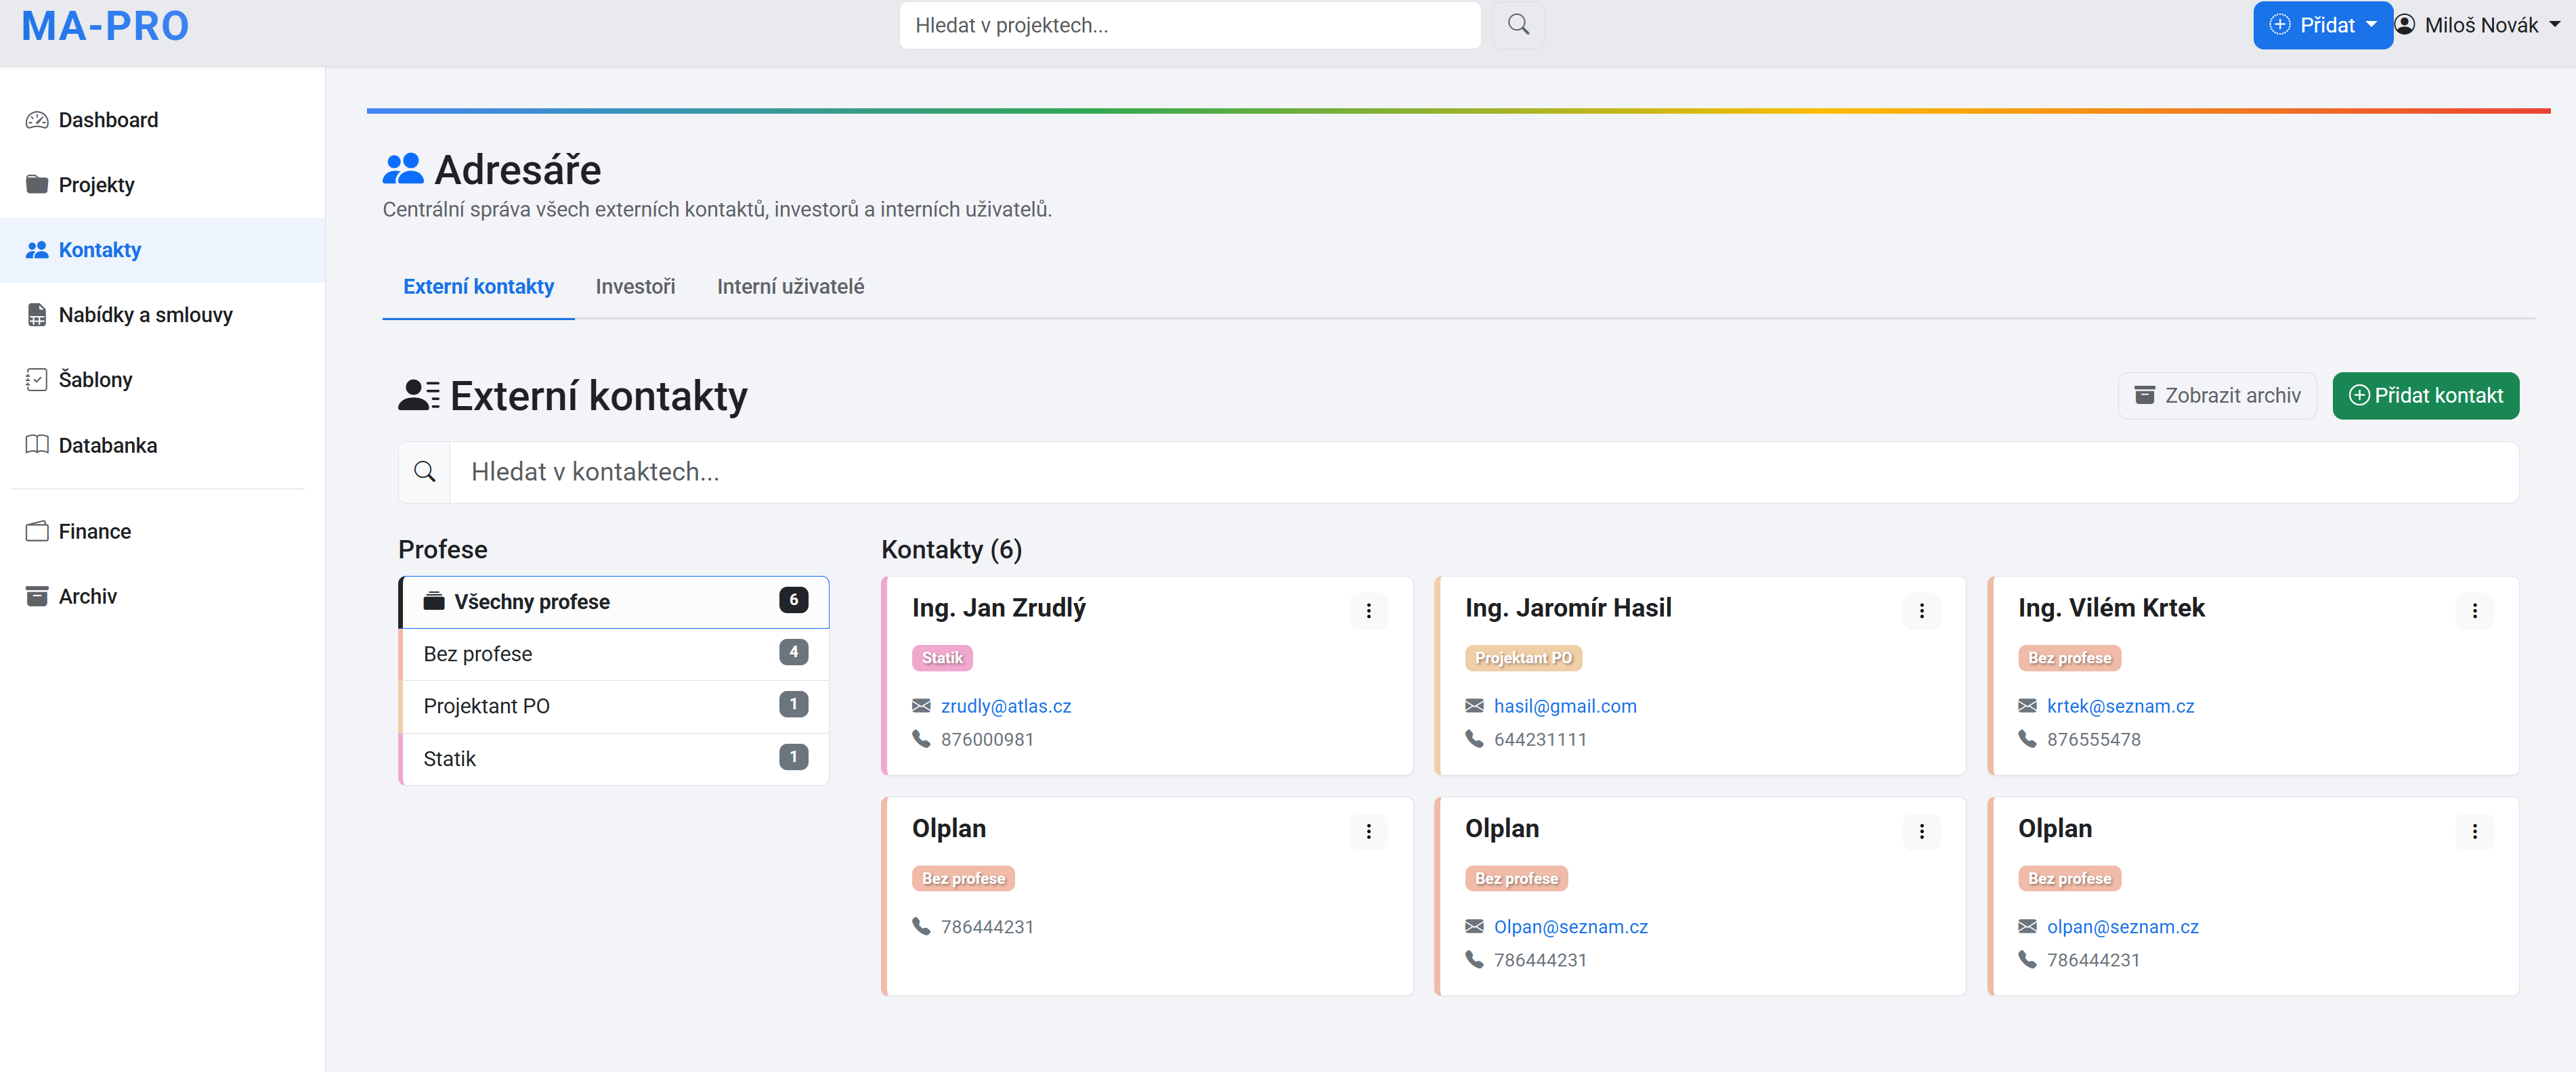Image resolution: width=2576 pixels, height=1072 pixels.
Task: Filter by Bez profese category
Action: 613,653
